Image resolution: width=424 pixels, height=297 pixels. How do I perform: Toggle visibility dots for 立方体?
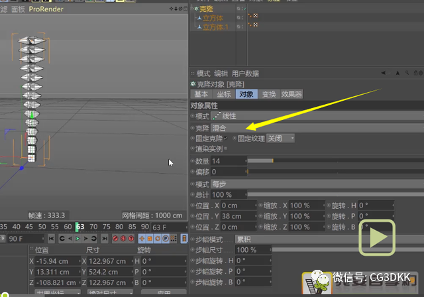242,18
